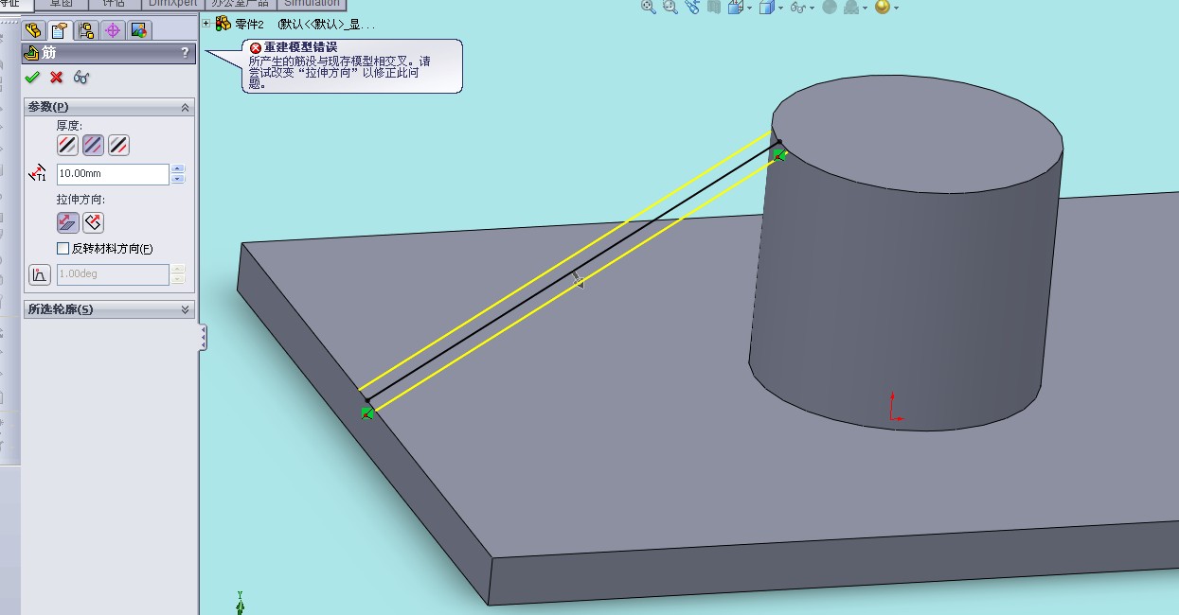Open the Apply Scene dropdown arrow

pos(866,9)
